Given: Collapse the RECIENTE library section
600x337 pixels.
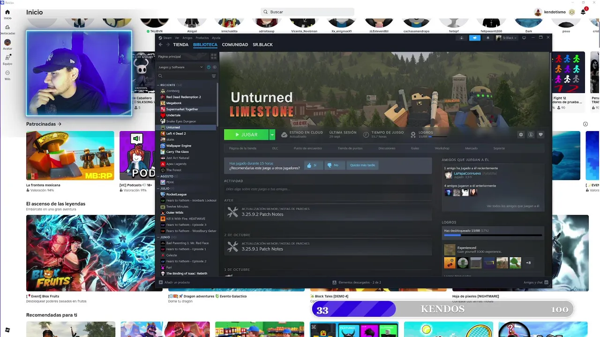Looking at the screenshot, I should [x=158, y=85].
